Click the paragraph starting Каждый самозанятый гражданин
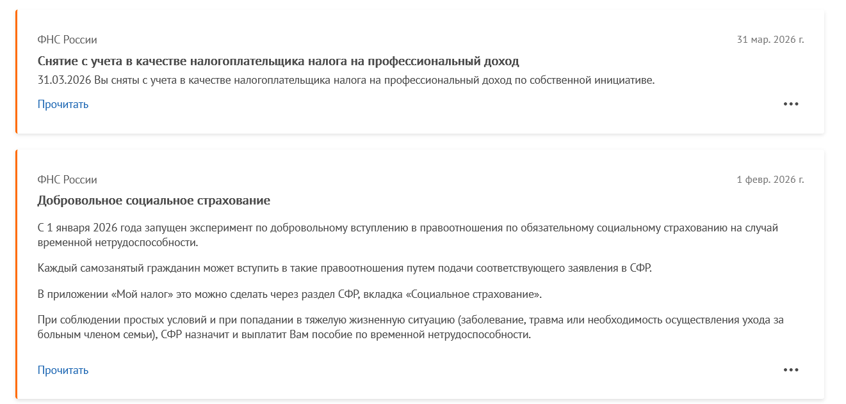Screen dimensions: 846x404 click(345, 268)
